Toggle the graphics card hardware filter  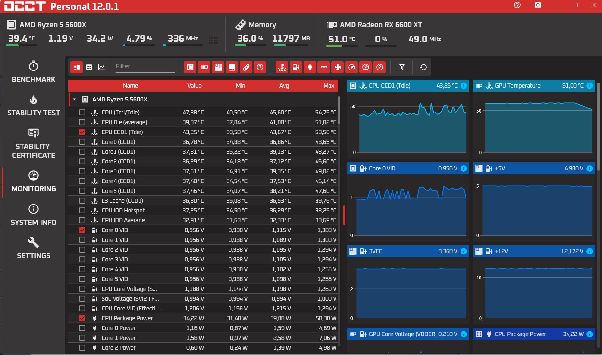[204, 67]
